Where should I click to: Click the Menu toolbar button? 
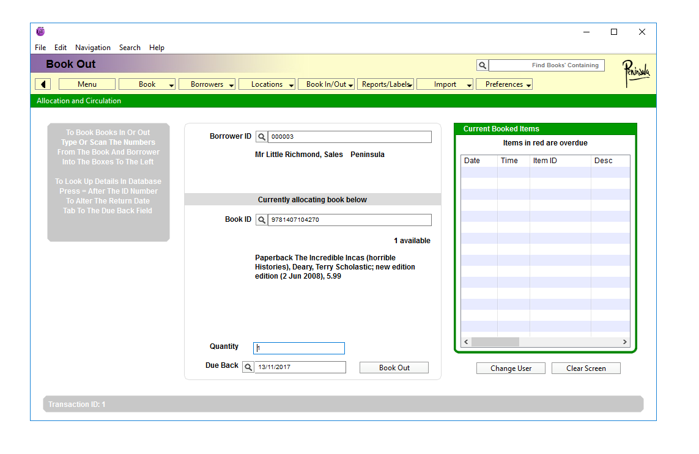click(87, 84)
